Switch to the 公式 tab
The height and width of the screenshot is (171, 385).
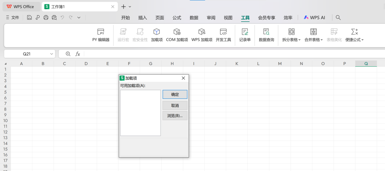[177, 18]
